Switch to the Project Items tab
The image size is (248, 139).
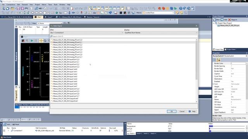(230, 49)
